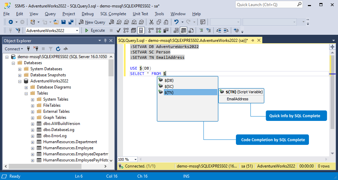Viewport: 338px width, 180px height.
Task: Click the Navigate Backward arrow icon
Action: [x=10, y=22]
